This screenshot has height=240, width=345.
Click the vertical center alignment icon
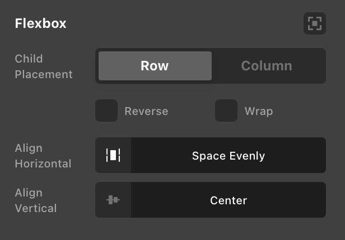coord(113,200)
